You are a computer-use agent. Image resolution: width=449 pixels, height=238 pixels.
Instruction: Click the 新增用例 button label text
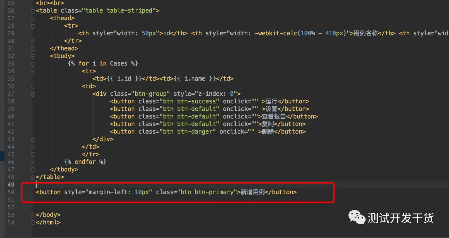(x=253, y=192)
